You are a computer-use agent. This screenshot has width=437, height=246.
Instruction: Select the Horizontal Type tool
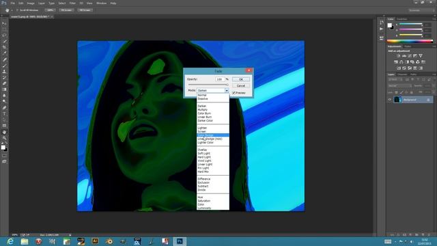(x=4, y=114)
